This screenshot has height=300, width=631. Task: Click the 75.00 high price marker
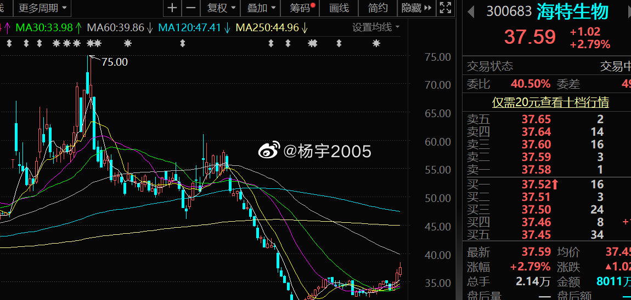(x=114, y=62)
